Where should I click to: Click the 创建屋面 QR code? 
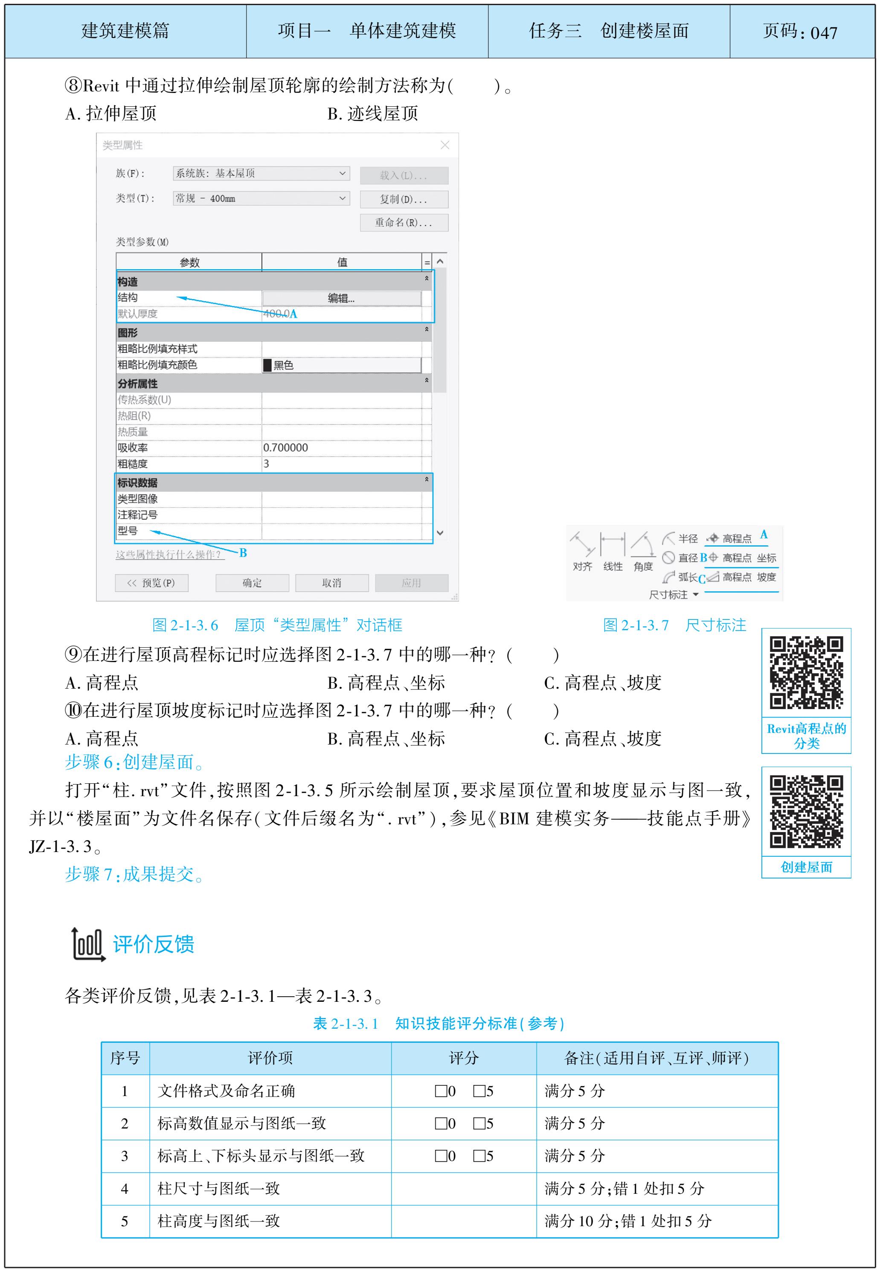tap(806, 811)
